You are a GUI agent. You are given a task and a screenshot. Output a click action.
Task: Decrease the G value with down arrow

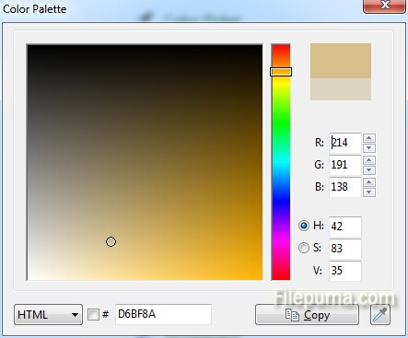(369, 170)
